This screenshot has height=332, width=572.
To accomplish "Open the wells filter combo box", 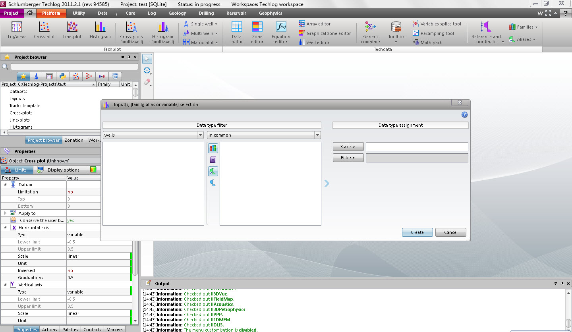I will 153,135.
